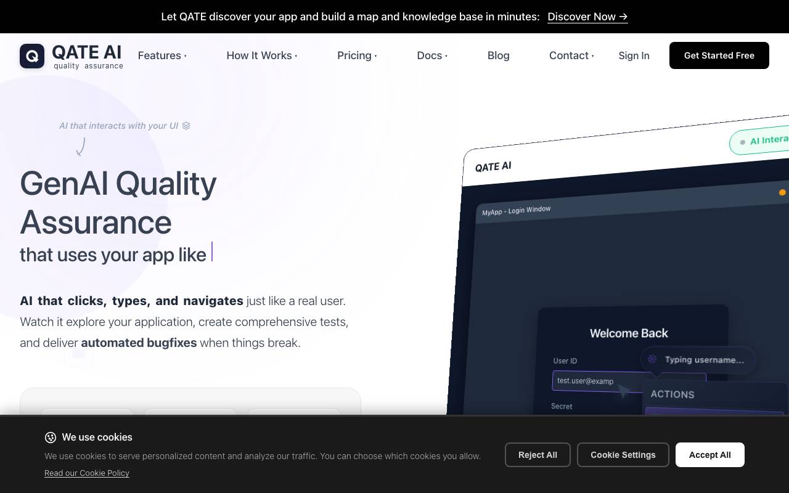Click the User ID input in demo window
789x493 pixels.
629,381
